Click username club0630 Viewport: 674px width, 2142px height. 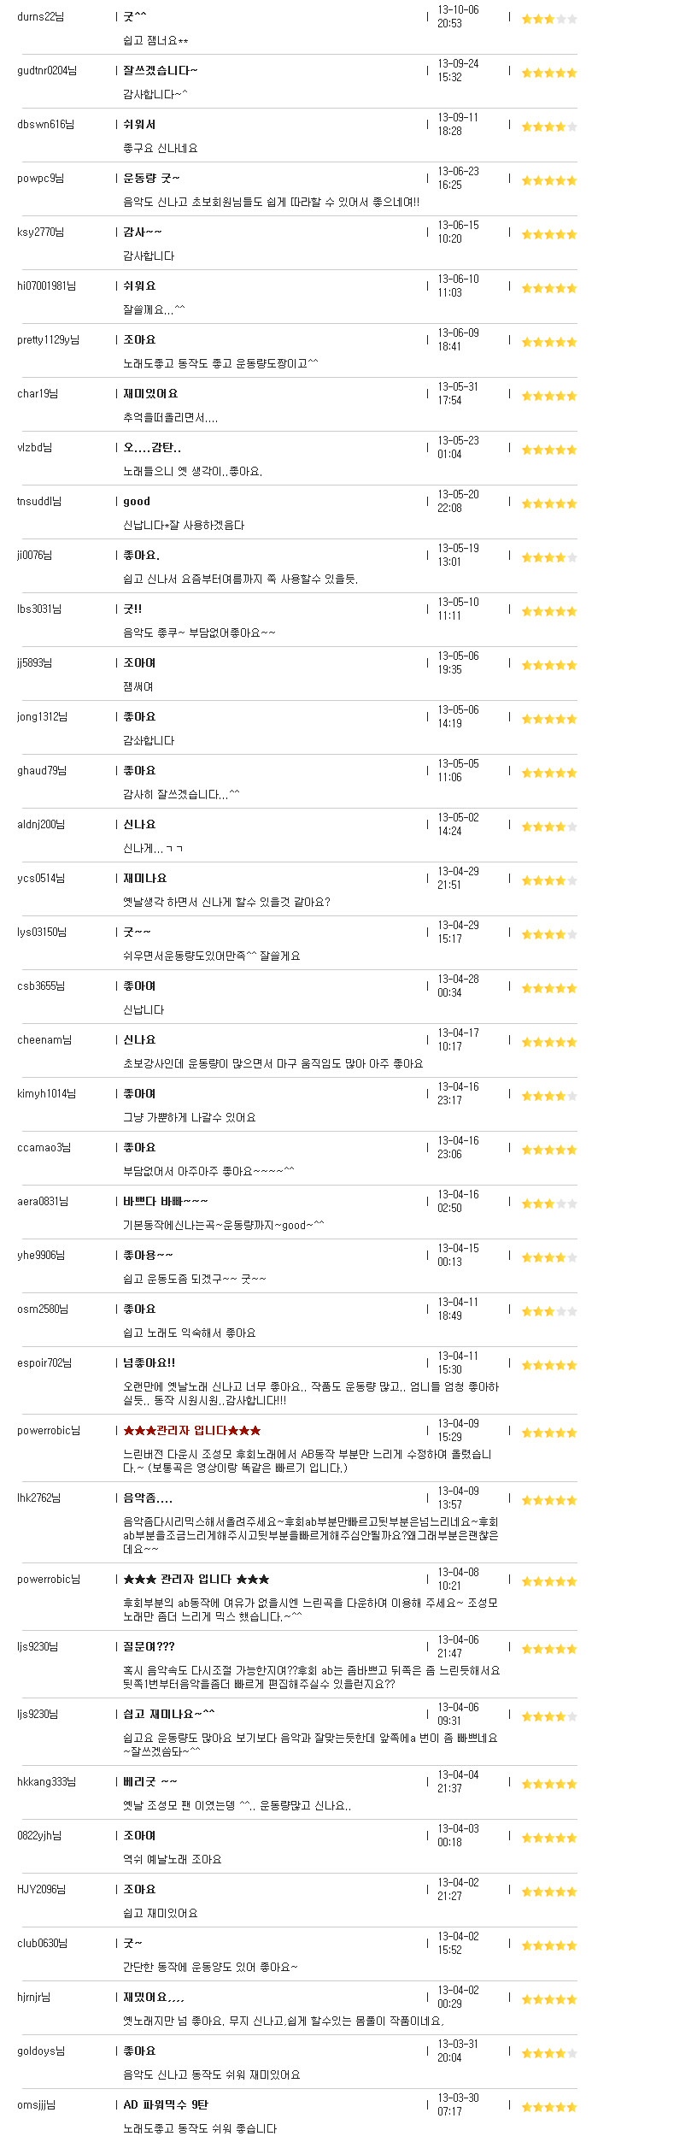click(41, 1943)
